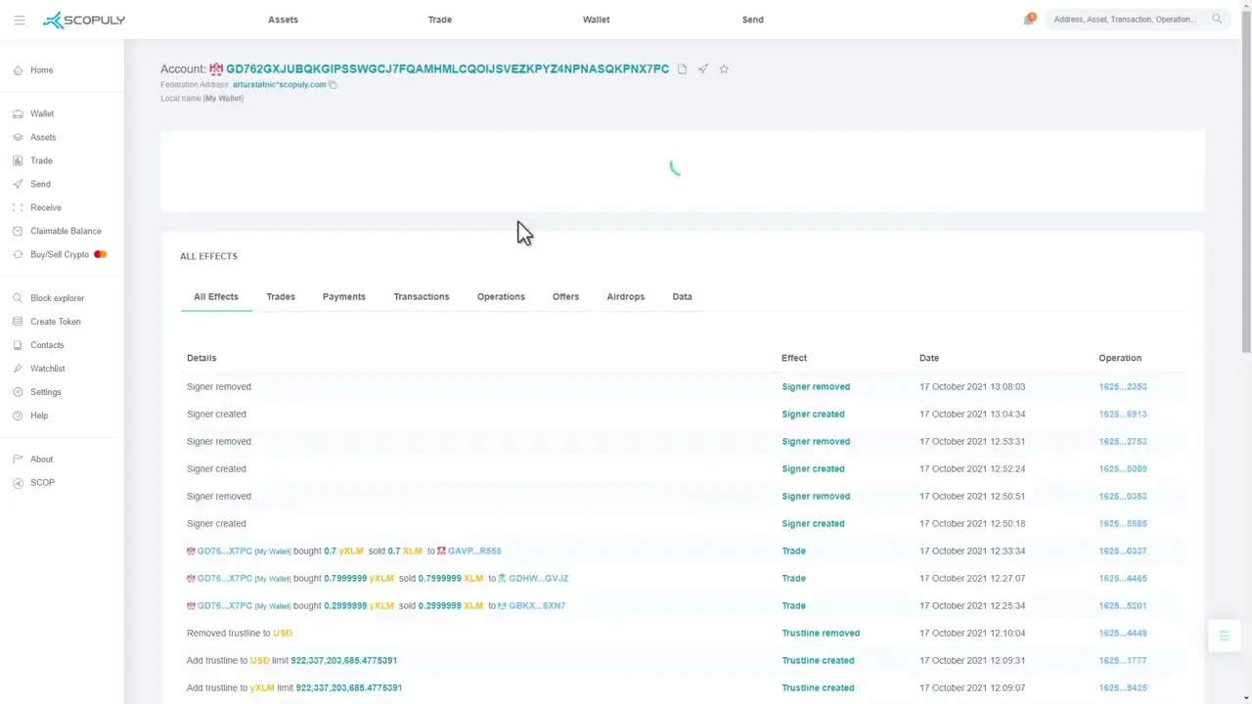Switch to the Data tab
This screenshot has width=1252, height=704.
pos(683,296)
